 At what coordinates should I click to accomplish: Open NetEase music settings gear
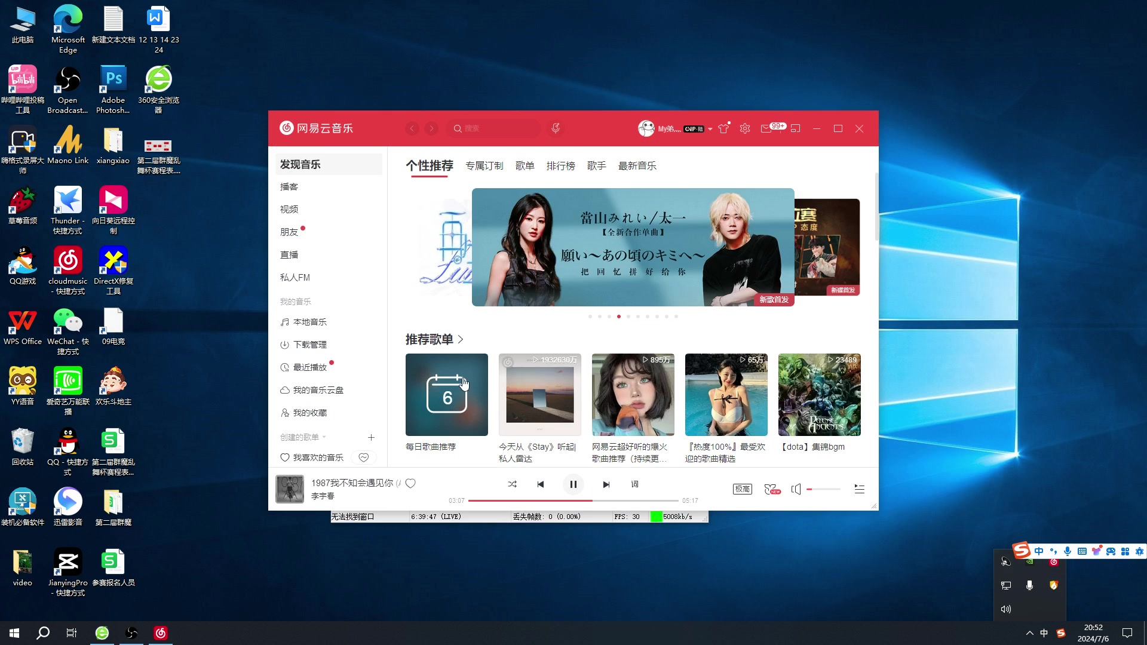[x=744, y=128]
